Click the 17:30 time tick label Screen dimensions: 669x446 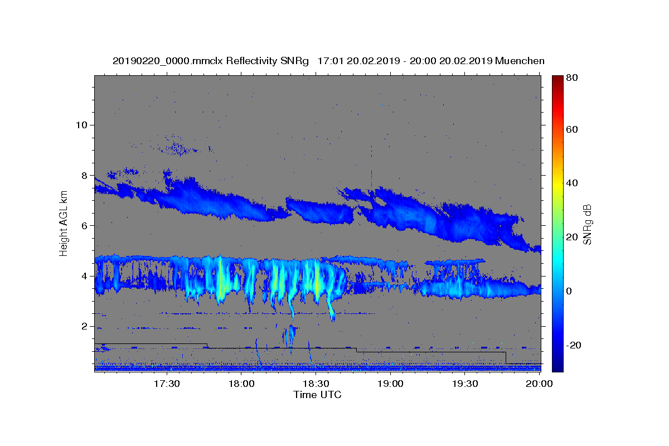(x=166, y=384)
